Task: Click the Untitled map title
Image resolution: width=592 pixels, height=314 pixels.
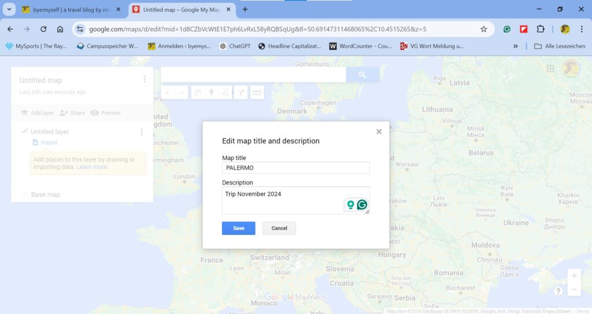Action: click(41, 80)
